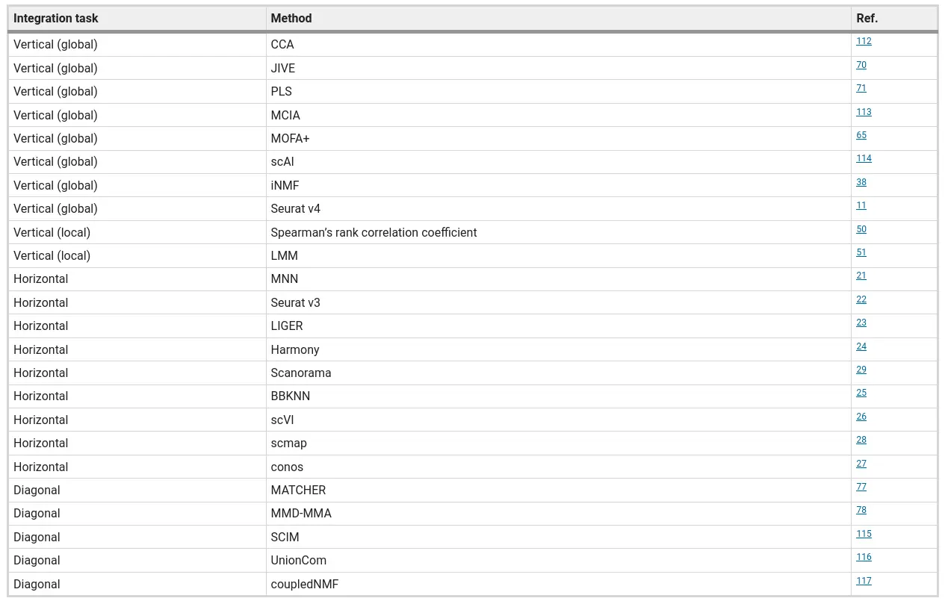Follow reference 70 for JIVE method

861,65
